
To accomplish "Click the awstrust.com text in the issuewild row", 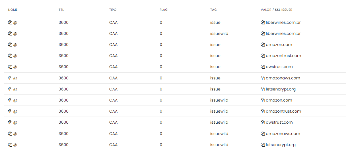I will click(x=279, y=122).
